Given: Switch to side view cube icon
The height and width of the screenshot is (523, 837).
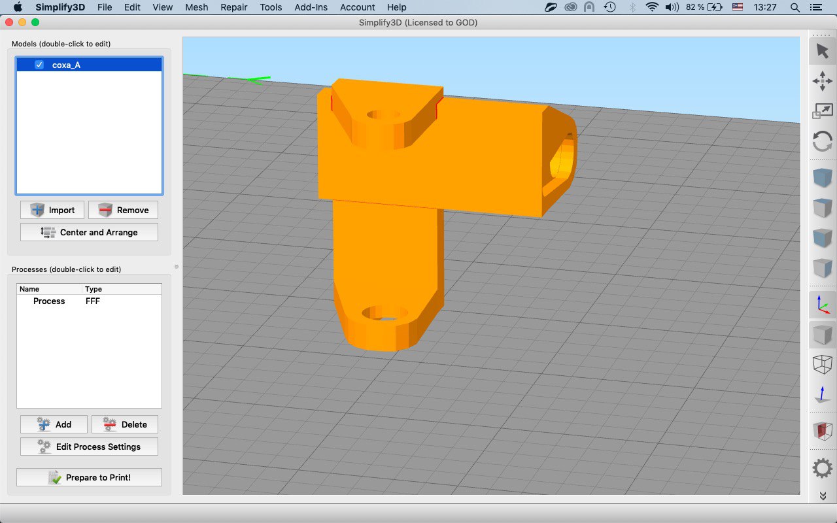Looking at the screenshot, I should (x=822, y=268).
